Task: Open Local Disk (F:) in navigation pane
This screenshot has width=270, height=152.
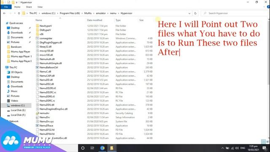Action: coord(18,115)
